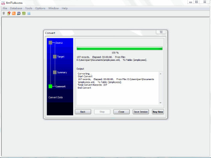211x158 pixels.
Task: Click the gray square beside Source
Action: click(x=51, y=42)
